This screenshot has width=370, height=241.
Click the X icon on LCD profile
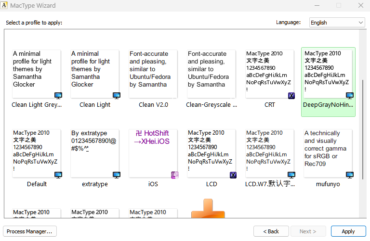[x=233, y=175]
